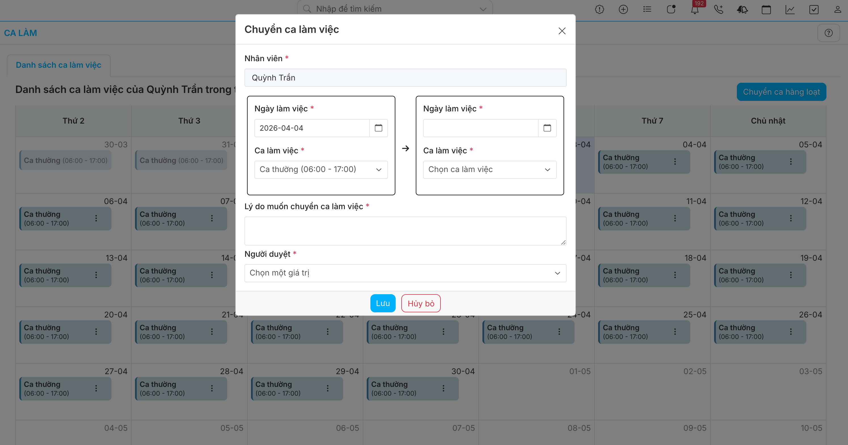Expand the Người duyệt approver dropdown
Viewport: 848px width, 445px height.
point(405,273)
